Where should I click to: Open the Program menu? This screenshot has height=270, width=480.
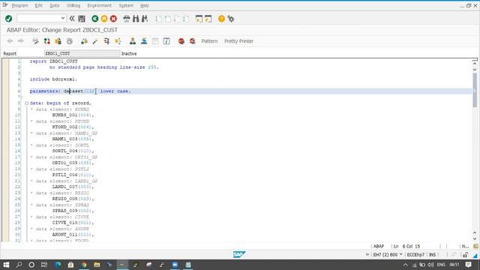point(19,5)
